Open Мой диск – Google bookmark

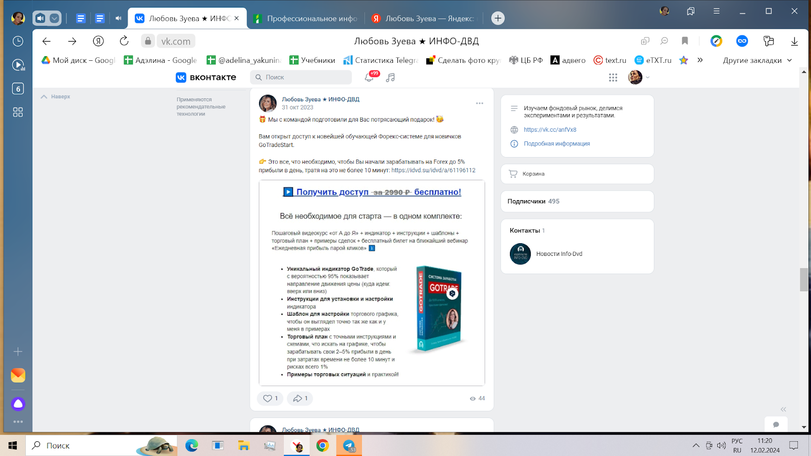[79, 60]
